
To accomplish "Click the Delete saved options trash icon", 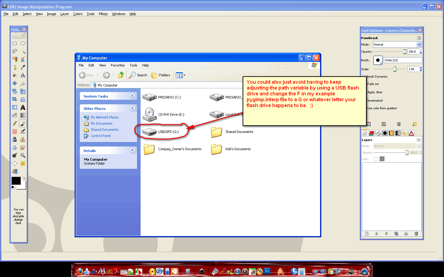I will pyautogui.click(x=399, y=124).
